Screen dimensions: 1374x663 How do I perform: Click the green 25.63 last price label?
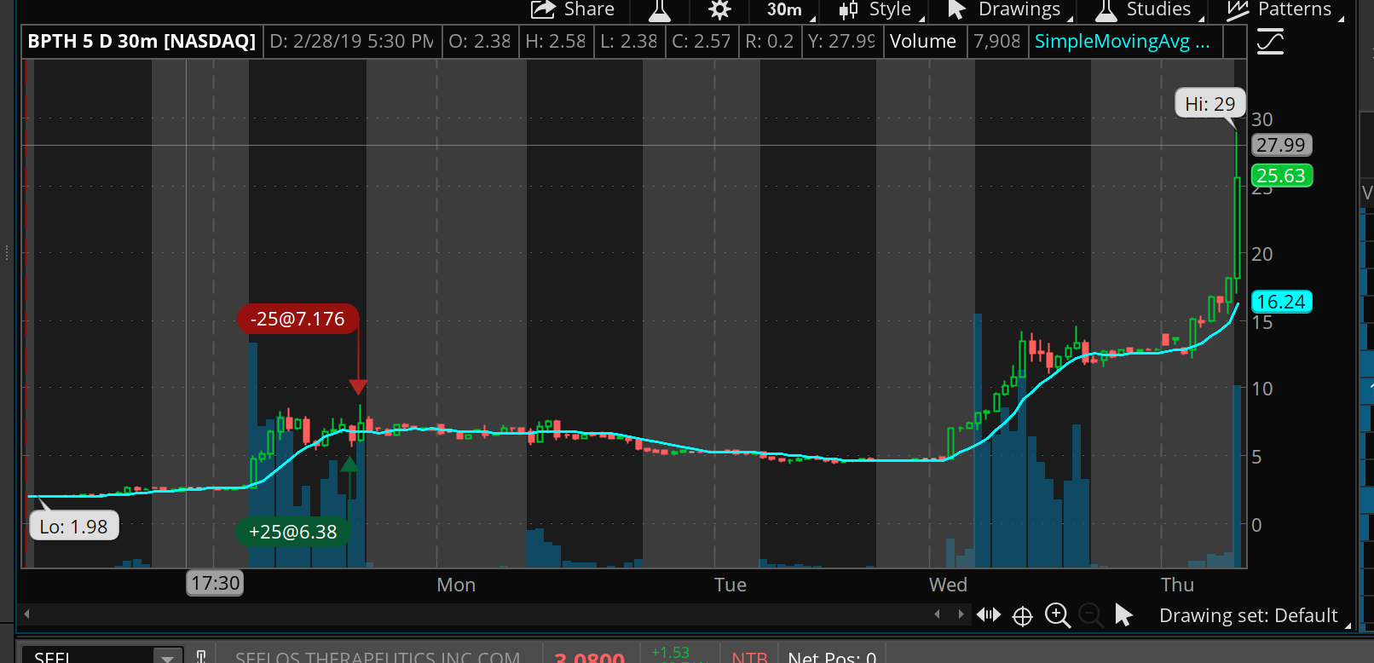point(1281,176)
